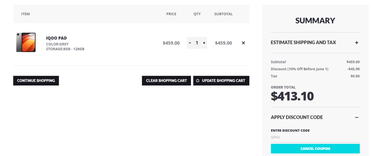The height and width of the screenshot is (156, 371).
Task: Click the refresh icon on Update Shopping Cart
Action: point(198,81)
